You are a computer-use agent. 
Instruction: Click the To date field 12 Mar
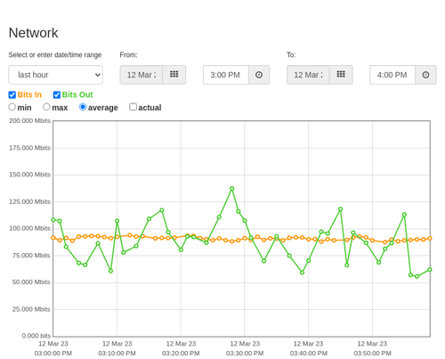[308, 75]
